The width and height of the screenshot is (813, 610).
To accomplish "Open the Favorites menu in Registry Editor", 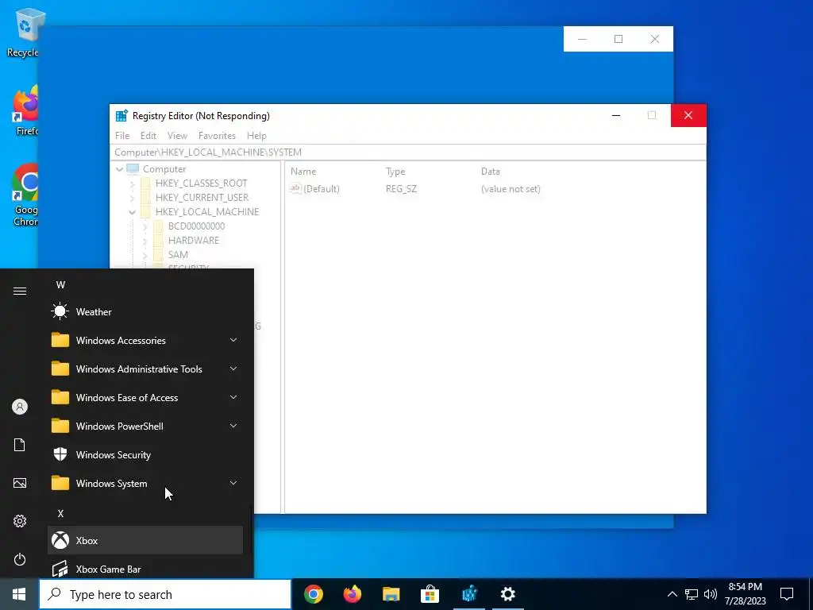I will point(217,135).
